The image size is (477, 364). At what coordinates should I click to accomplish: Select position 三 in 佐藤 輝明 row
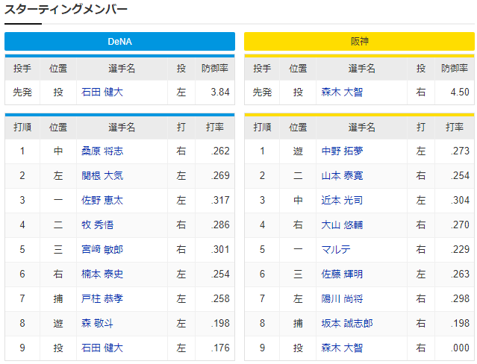[x=298, y=274]
